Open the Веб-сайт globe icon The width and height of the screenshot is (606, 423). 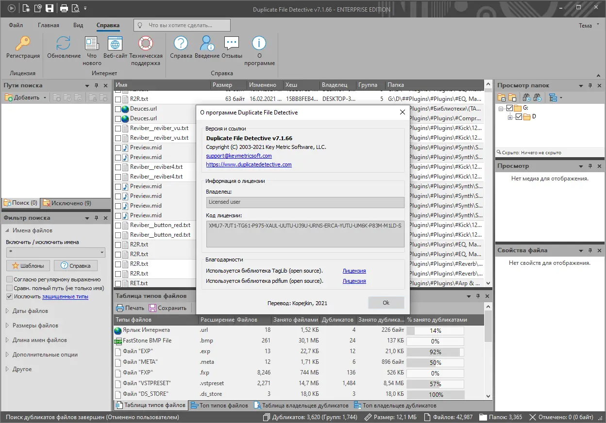coord(115,44)
